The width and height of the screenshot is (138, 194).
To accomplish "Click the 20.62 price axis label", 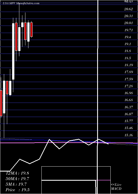I will [x=129, y=9].
